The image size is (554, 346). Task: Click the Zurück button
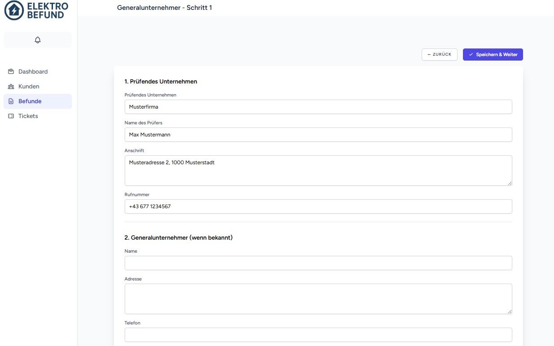point(439,54)
